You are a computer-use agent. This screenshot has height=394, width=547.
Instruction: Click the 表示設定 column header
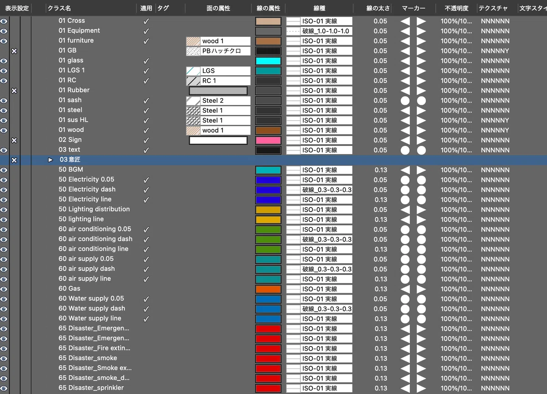pyautogui.click(x=17, y=8)
